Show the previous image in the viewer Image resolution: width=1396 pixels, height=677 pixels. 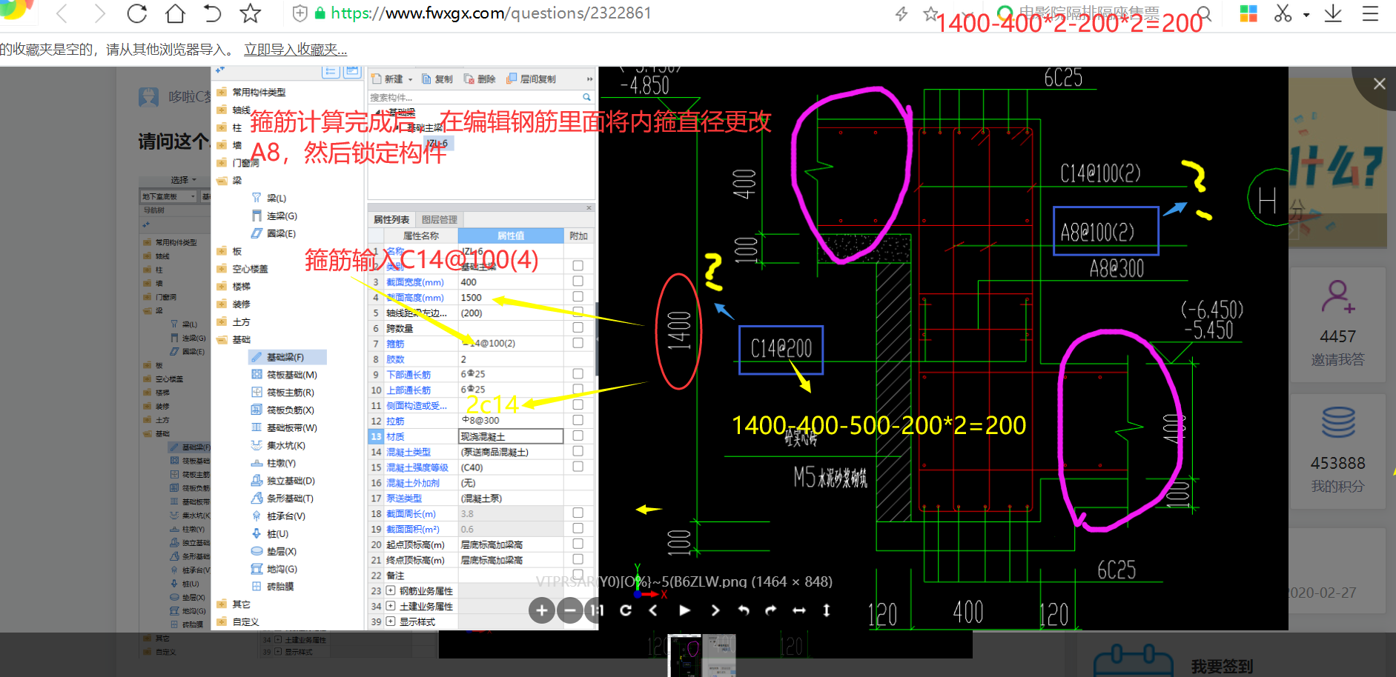tap(653, 610)
